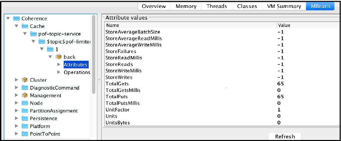Click the Coherence folder icon
Screen dimensions: 341x141
coord(17,19)
